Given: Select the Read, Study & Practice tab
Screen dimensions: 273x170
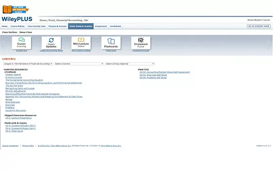Looking at the screenshot, I should tap(81, 26).
